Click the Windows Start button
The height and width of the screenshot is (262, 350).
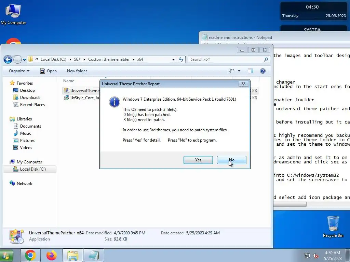point(6,255)
